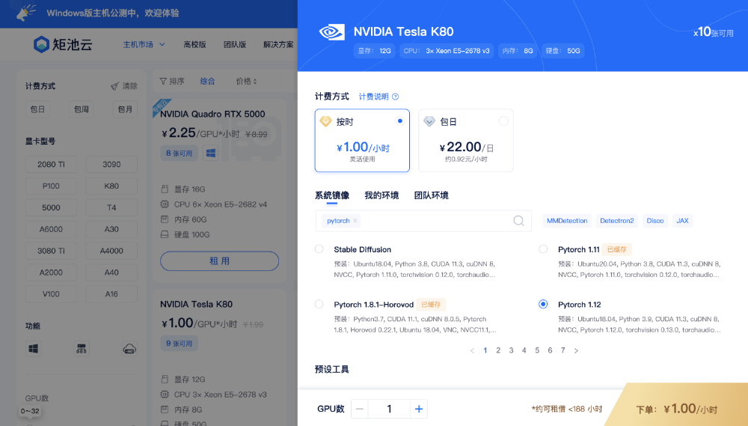Filter by V100 GPU model
Screen dimensions: 748x426
click(x=51, y=294)
